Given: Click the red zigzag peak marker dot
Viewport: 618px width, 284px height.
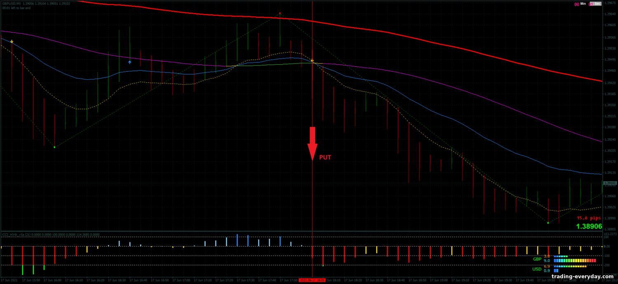Looking at the screenshot, I should pyautogui.click(x=280, y=13).
